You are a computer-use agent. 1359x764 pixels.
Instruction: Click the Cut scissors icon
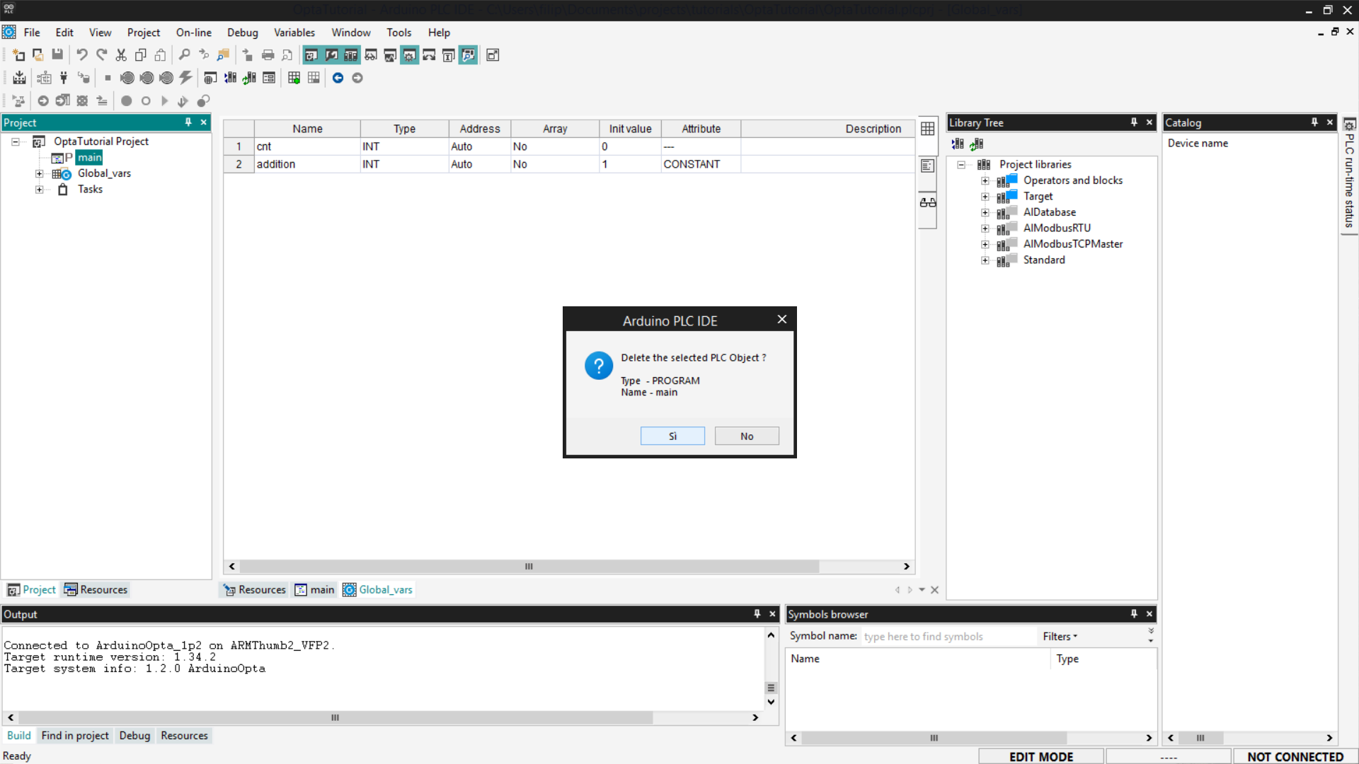click(x=121, y=55)
